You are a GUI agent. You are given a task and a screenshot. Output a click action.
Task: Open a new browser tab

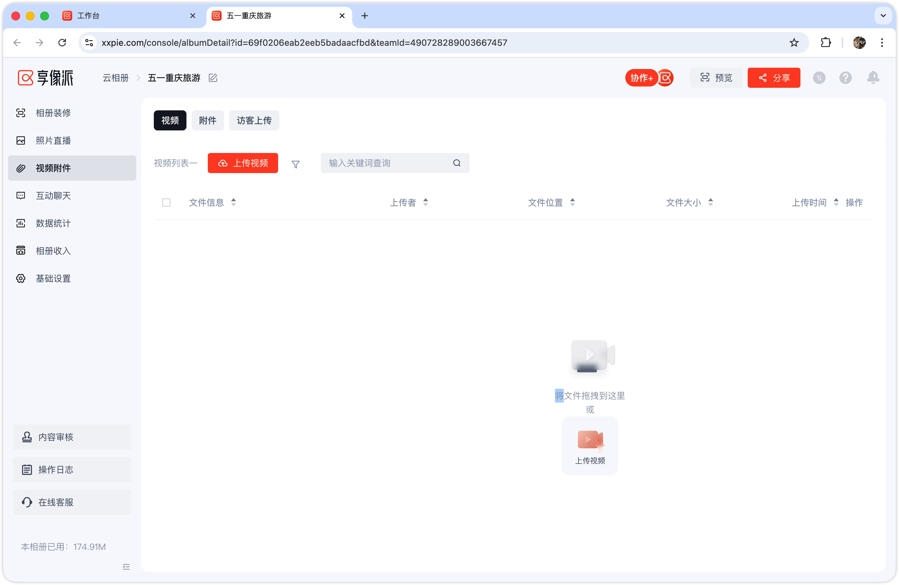[x=364, y=16]
